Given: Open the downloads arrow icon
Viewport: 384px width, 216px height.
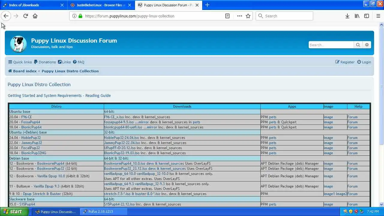Looking at the screenshot, I should [347, 16].
